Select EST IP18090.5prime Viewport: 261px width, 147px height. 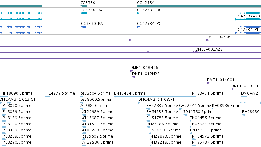(x=17, y=106)
